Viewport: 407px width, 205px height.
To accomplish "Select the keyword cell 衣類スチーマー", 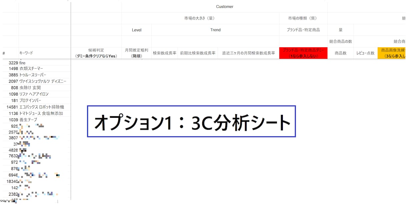I will point(45,69).
